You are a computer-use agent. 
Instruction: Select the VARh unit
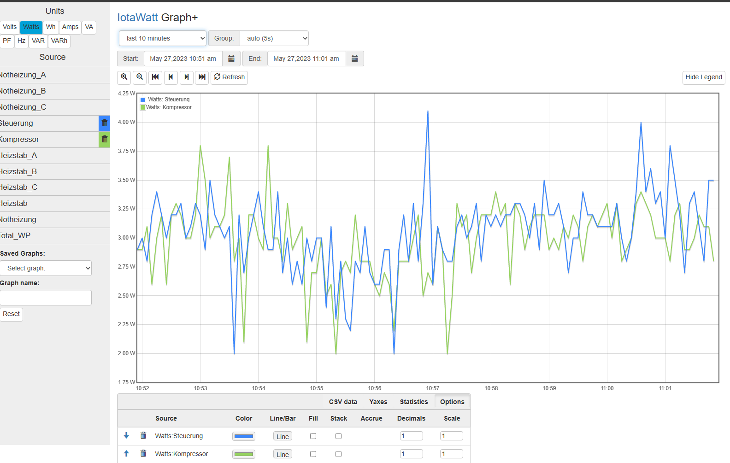coord(59,41)
